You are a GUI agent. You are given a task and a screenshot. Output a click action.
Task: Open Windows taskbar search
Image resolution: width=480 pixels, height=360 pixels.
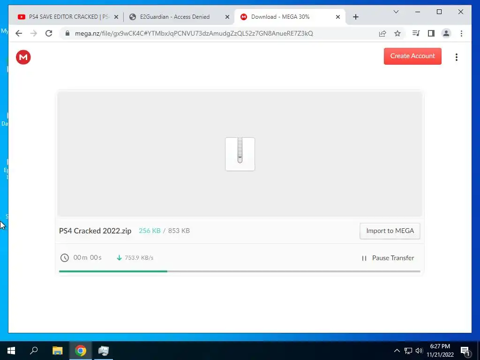34,351
